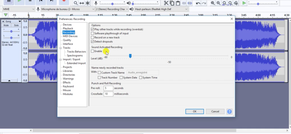Open the Spectrograms preferences category
The width and height of the screenshot is (291, 134).
pos(75,56)
